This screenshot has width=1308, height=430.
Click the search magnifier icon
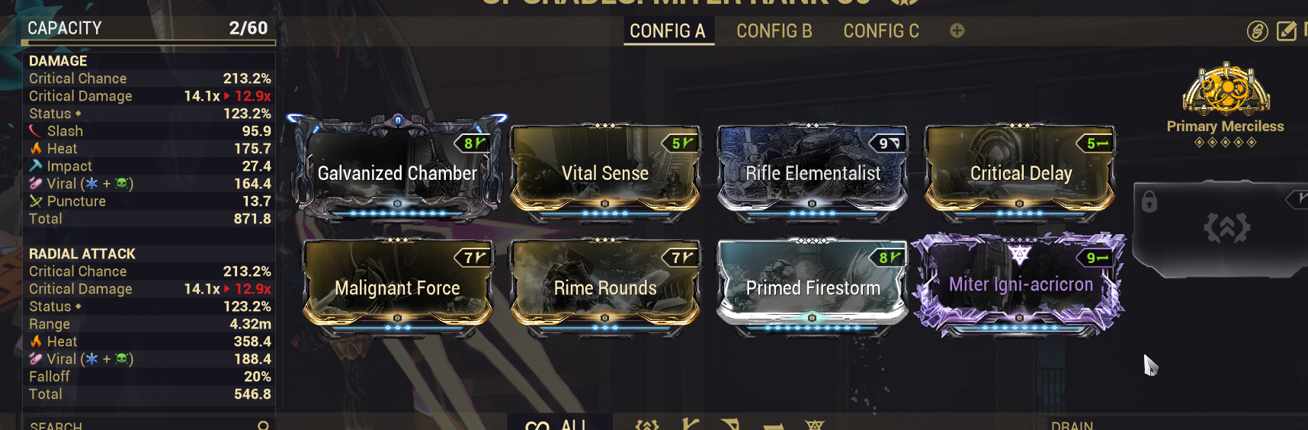263,425
